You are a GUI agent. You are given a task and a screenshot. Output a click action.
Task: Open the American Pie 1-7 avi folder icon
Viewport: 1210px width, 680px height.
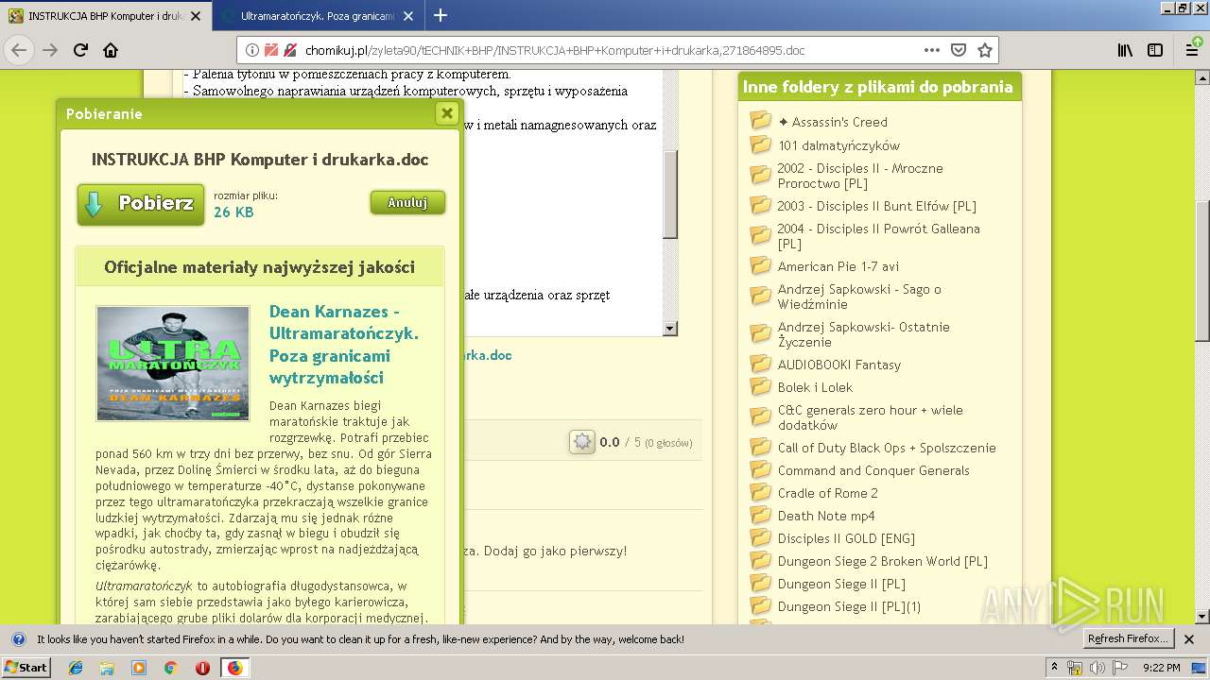pyautogui.click(x=761, y=265)
